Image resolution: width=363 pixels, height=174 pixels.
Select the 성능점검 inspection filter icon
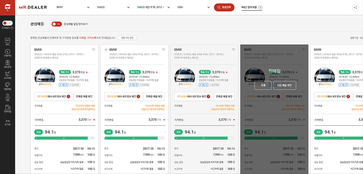coord(8,64)
